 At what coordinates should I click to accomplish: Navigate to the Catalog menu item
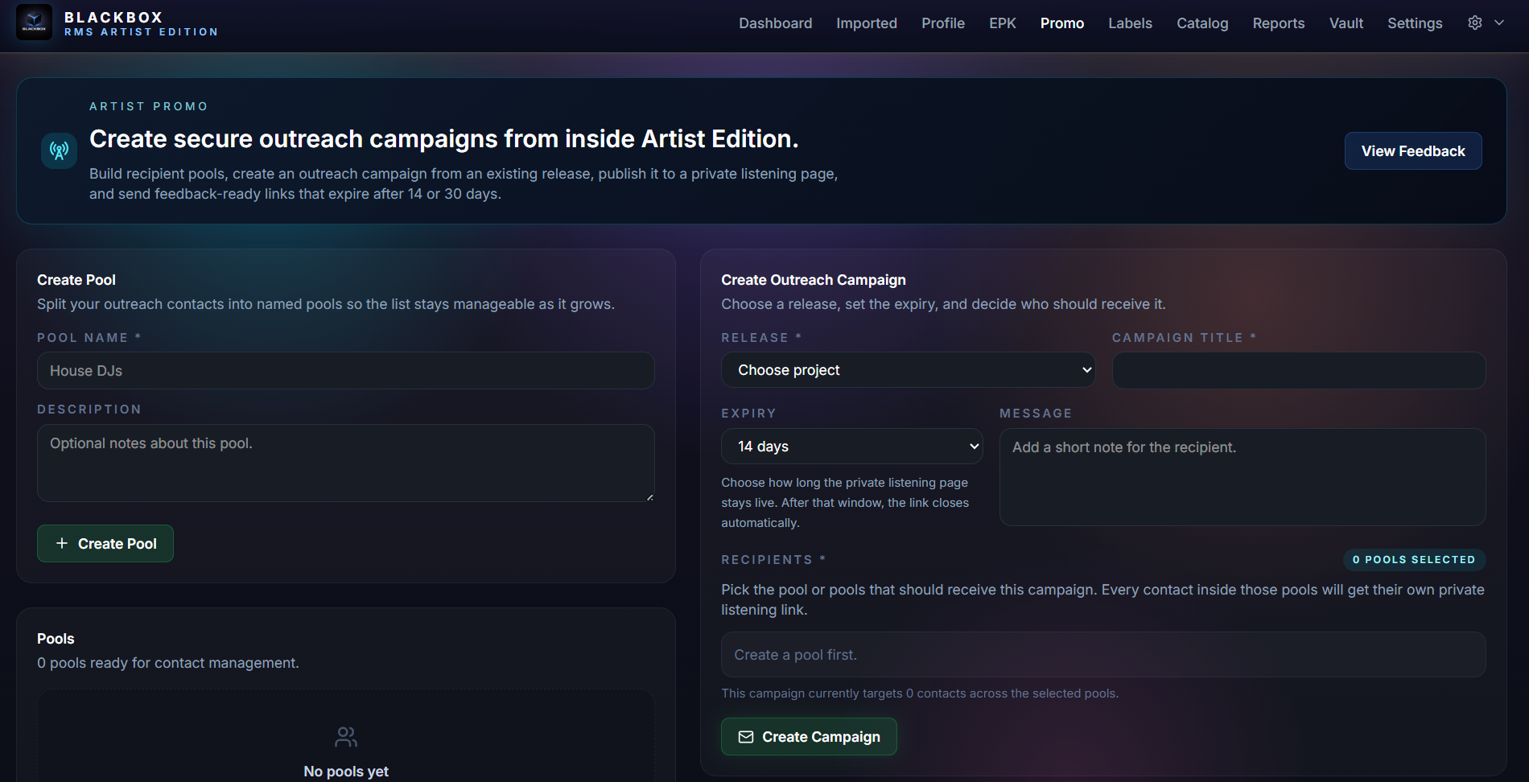pyautogui.click(x=1202, y=23)
